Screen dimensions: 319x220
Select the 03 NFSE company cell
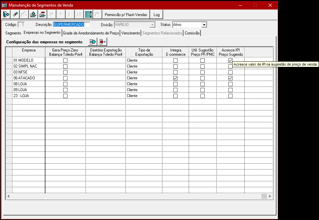click(29, 72)
